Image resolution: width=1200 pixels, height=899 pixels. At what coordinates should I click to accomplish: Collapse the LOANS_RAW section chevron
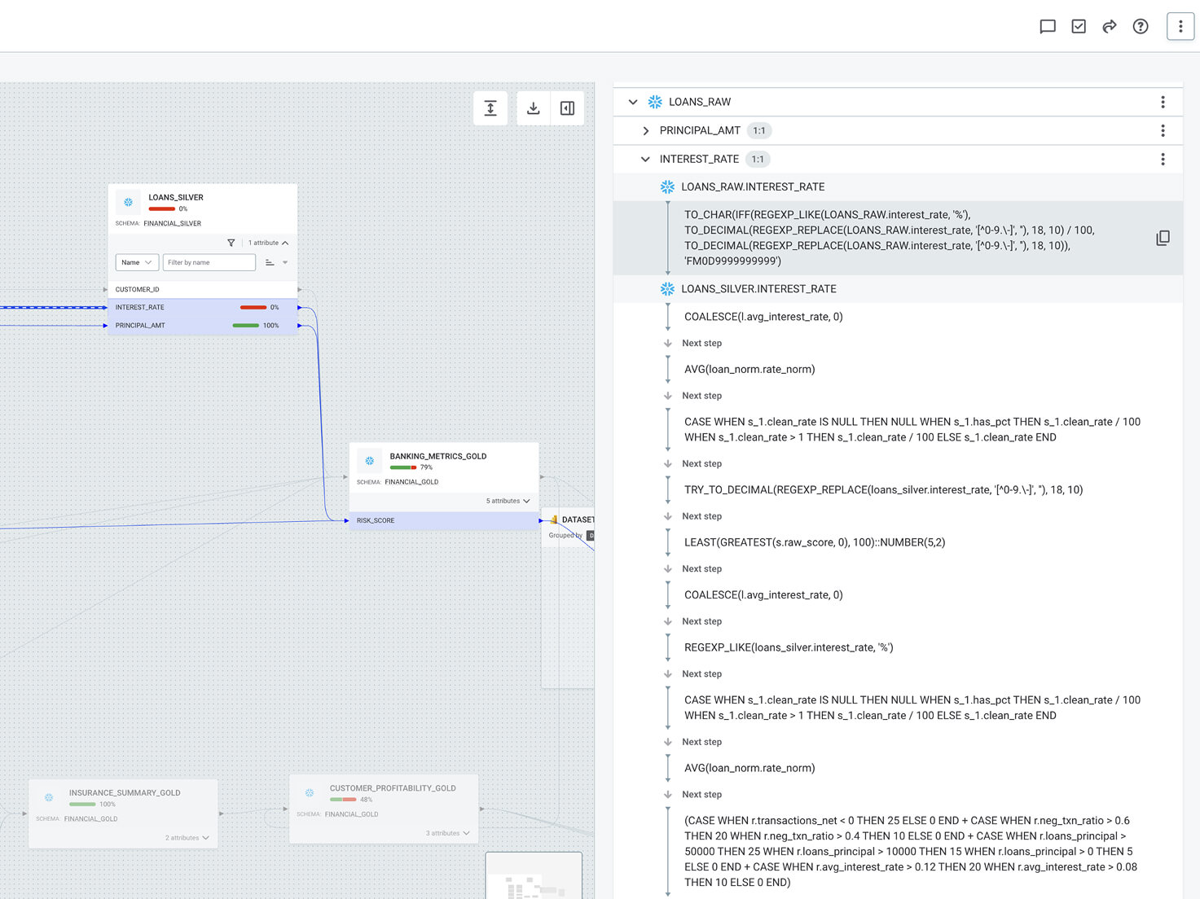pos(633,102)
